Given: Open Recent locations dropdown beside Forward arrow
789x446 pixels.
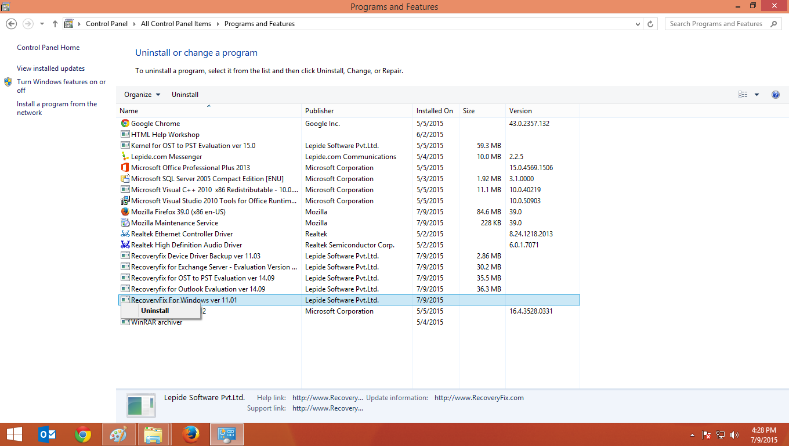Looking at the screenshot, I should 42,24.
